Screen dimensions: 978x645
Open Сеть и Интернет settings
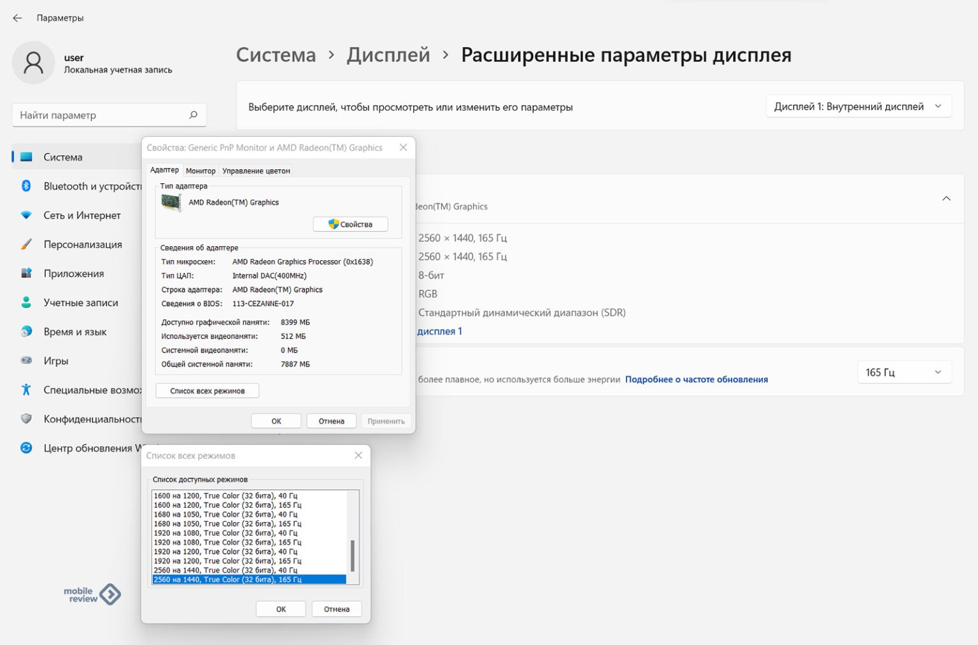[76, 215]
